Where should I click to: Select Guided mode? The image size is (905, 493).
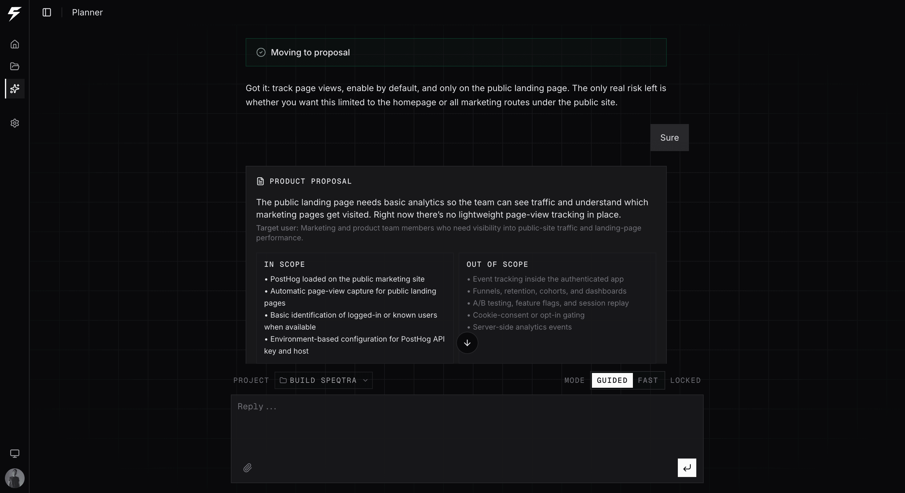(x=612, y=380)
